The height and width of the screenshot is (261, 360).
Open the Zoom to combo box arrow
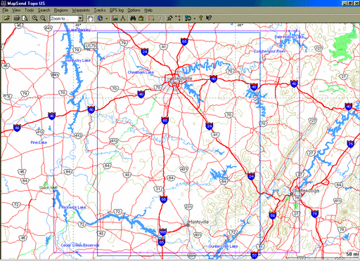[80, 18]
